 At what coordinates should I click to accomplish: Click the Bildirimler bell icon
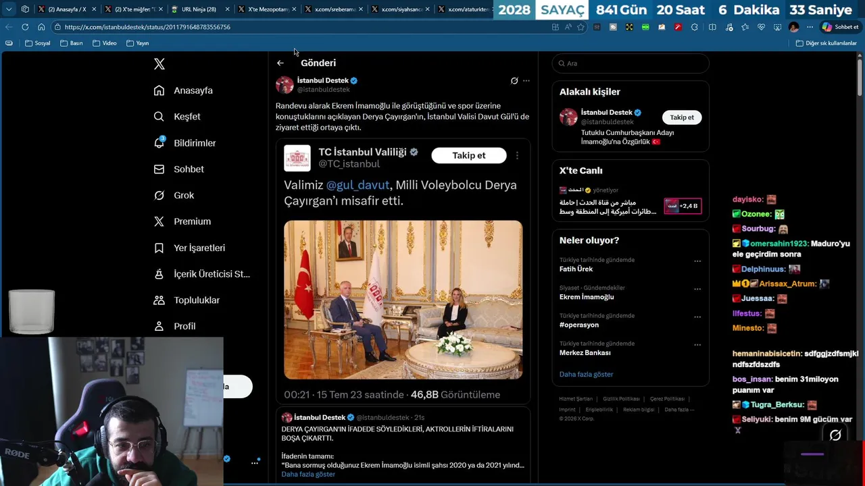pyautogui.click(x=159, y=143)
